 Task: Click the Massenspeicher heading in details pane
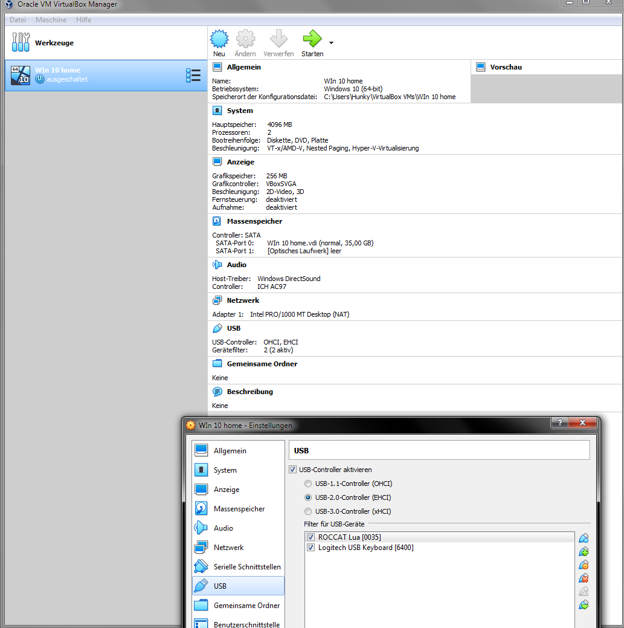254,221
